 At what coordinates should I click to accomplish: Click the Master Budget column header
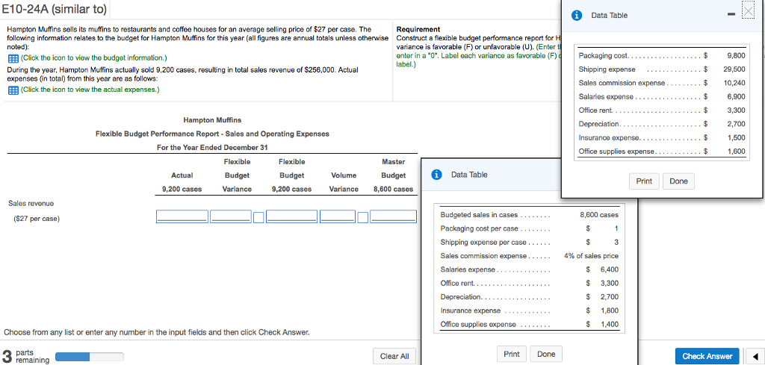coord(393,168)
